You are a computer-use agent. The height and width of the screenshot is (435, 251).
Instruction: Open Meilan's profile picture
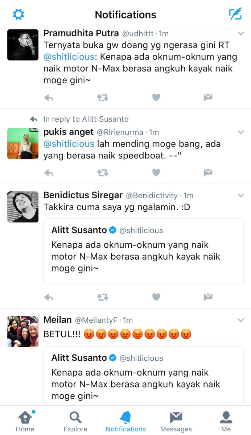click(23, 331)
